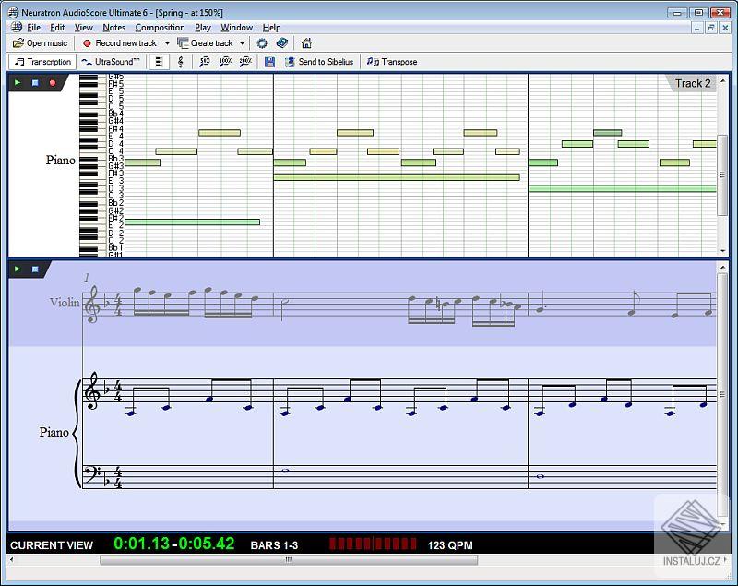Open help using the book icon

[284, 42]
